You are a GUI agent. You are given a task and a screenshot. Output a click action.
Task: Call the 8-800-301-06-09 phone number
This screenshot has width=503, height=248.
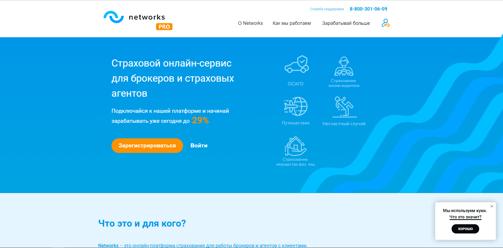tap(368, 9)
